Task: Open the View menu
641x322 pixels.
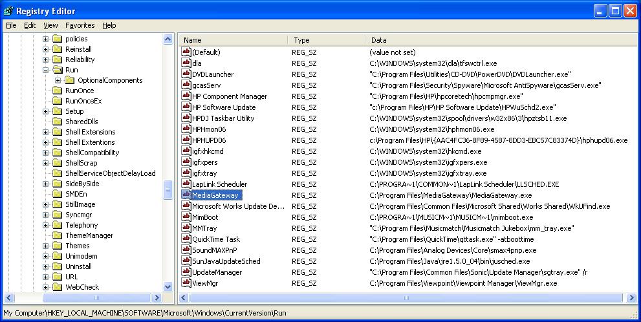Action: (x=50, y=25)
